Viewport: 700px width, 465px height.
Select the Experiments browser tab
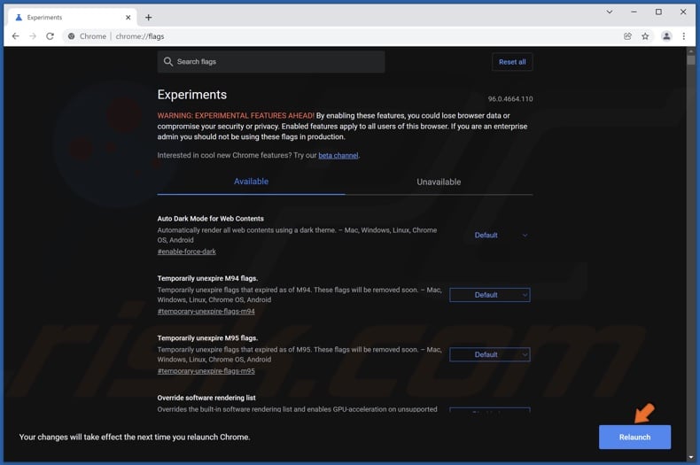(x=73, y=18)
